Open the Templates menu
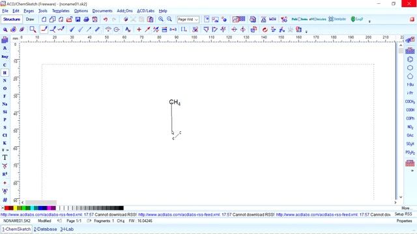The image size is (417, 234). click(x=61, y=11)
